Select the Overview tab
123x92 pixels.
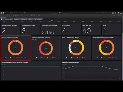(x=3, y=16)
